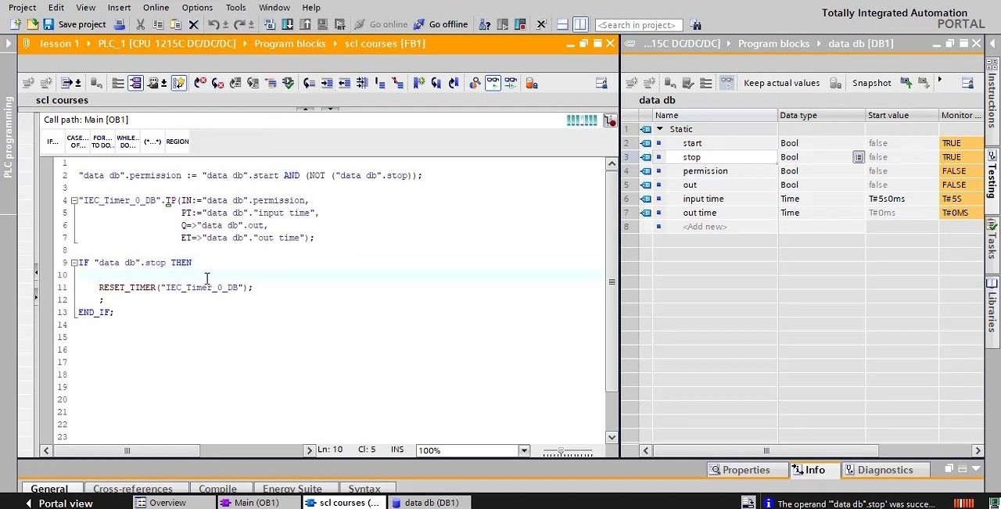Collapse the code block at line 9

[74, 263]
